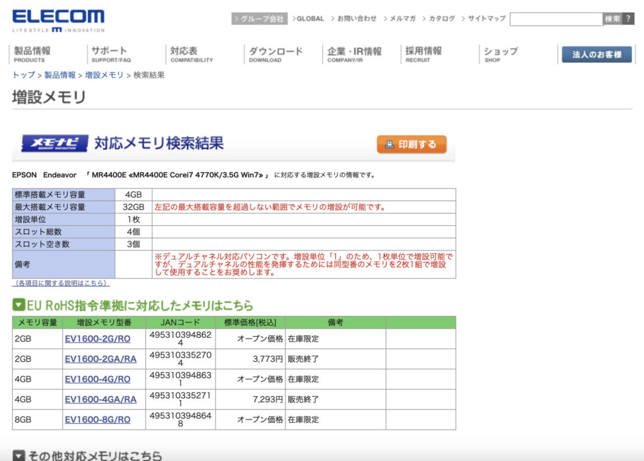Viewport: 644px width, 461px height.
Task: Go to 製品情報 in breadcrumb
Action: 60,75
